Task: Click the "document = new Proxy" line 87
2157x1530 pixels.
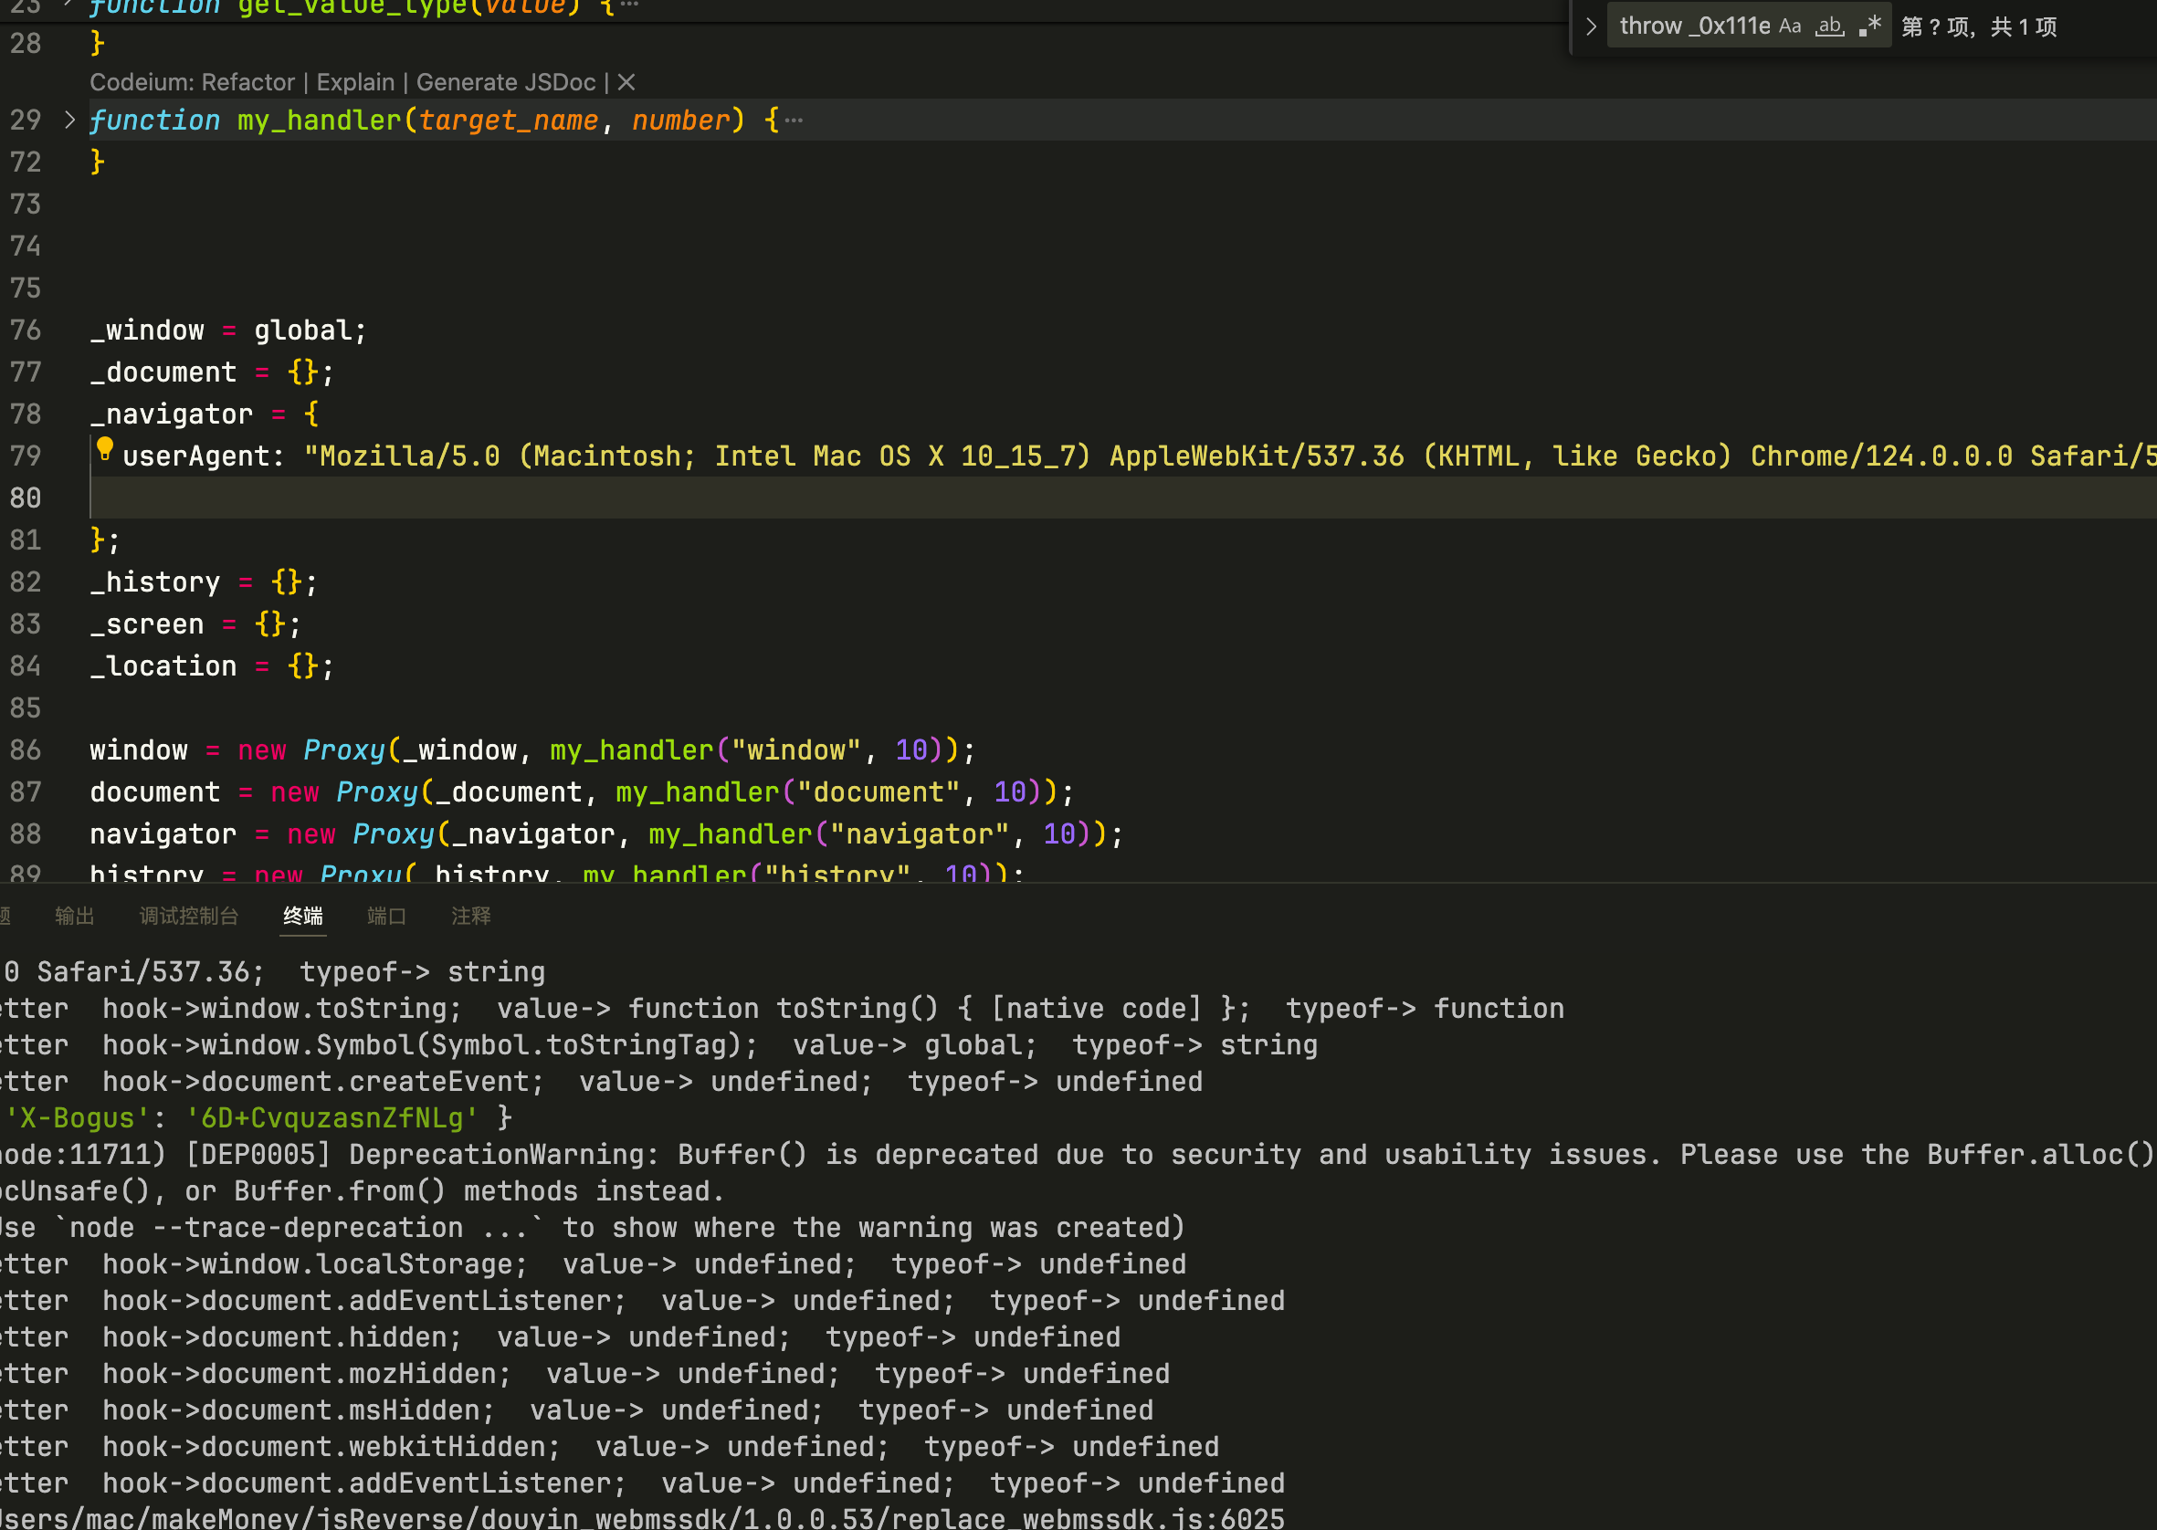Action: click(x=582, y=792)
